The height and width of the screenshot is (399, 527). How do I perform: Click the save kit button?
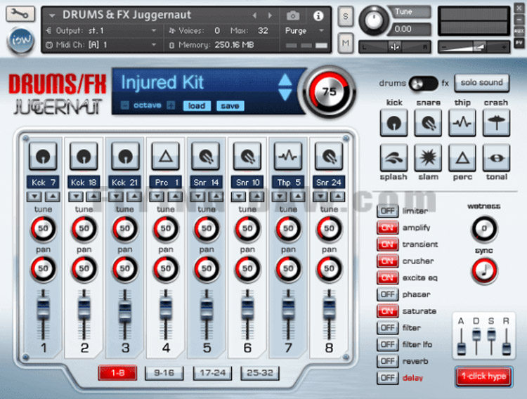(230, 106)
